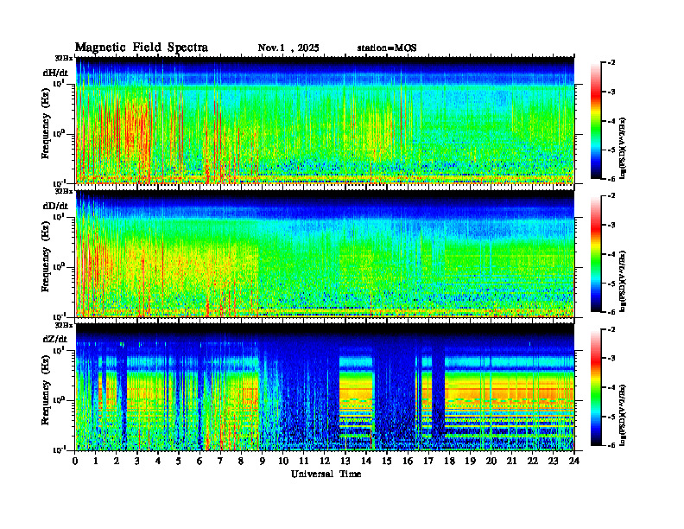Click the -5 tick on dD/dt color bar
Viewport: 684px width, 529px height.
tap(611, 284)
